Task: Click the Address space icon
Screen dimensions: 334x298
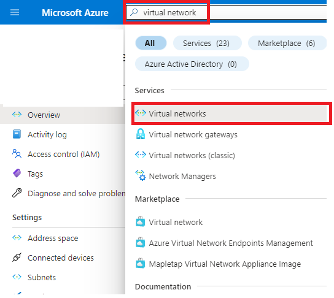Action: pyautogui.click(x=17, y=237)
